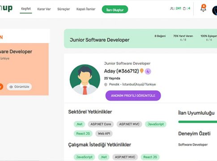Click the Görüntüle button in job card
The height and width of the screenshot is (161, 217).
[x=19, y=87]
